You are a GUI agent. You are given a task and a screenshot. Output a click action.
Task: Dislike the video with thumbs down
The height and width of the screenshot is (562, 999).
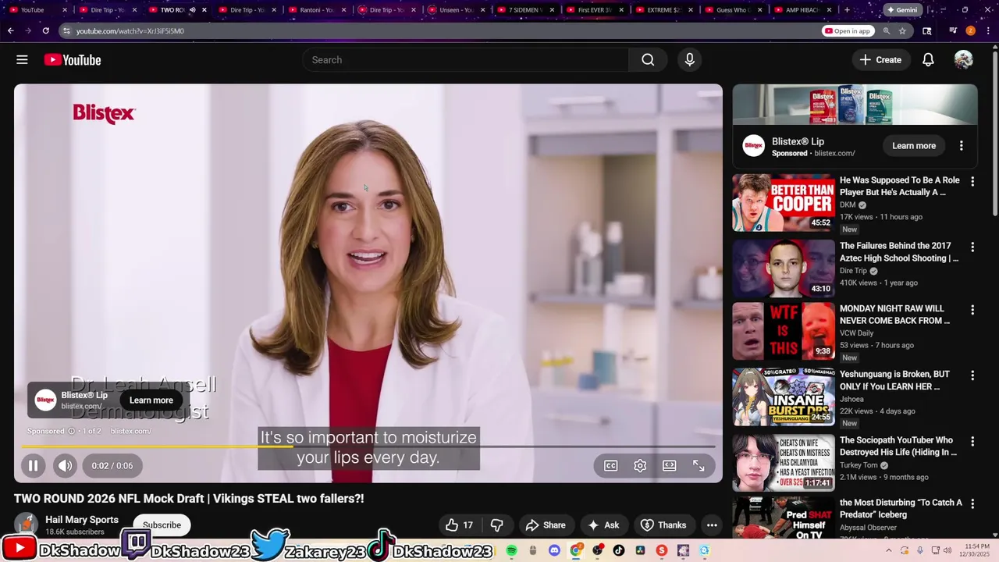496,525
